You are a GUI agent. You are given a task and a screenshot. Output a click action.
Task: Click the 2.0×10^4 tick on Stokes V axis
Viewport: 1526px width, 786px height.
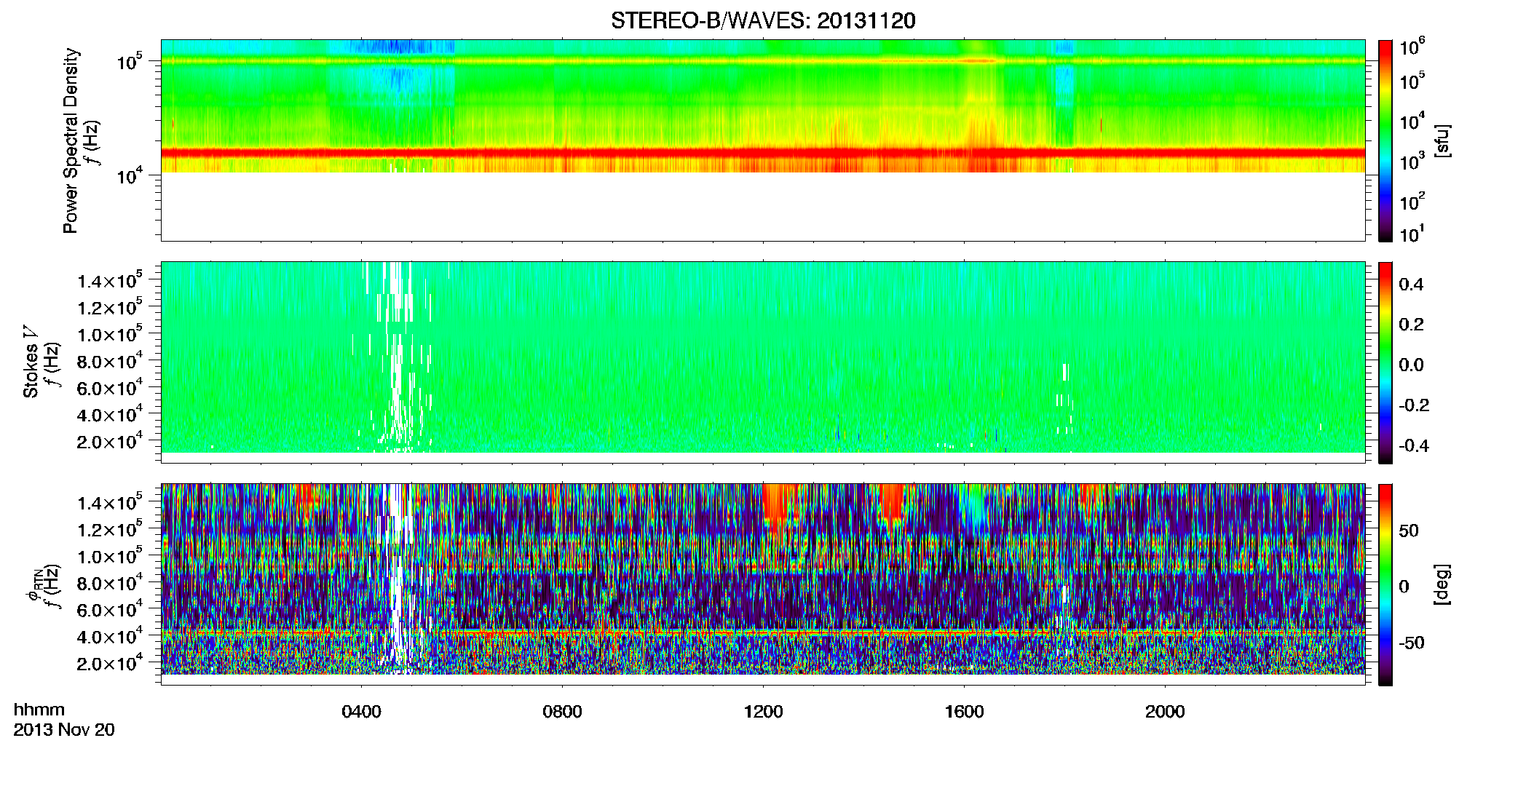coord(111,441)
